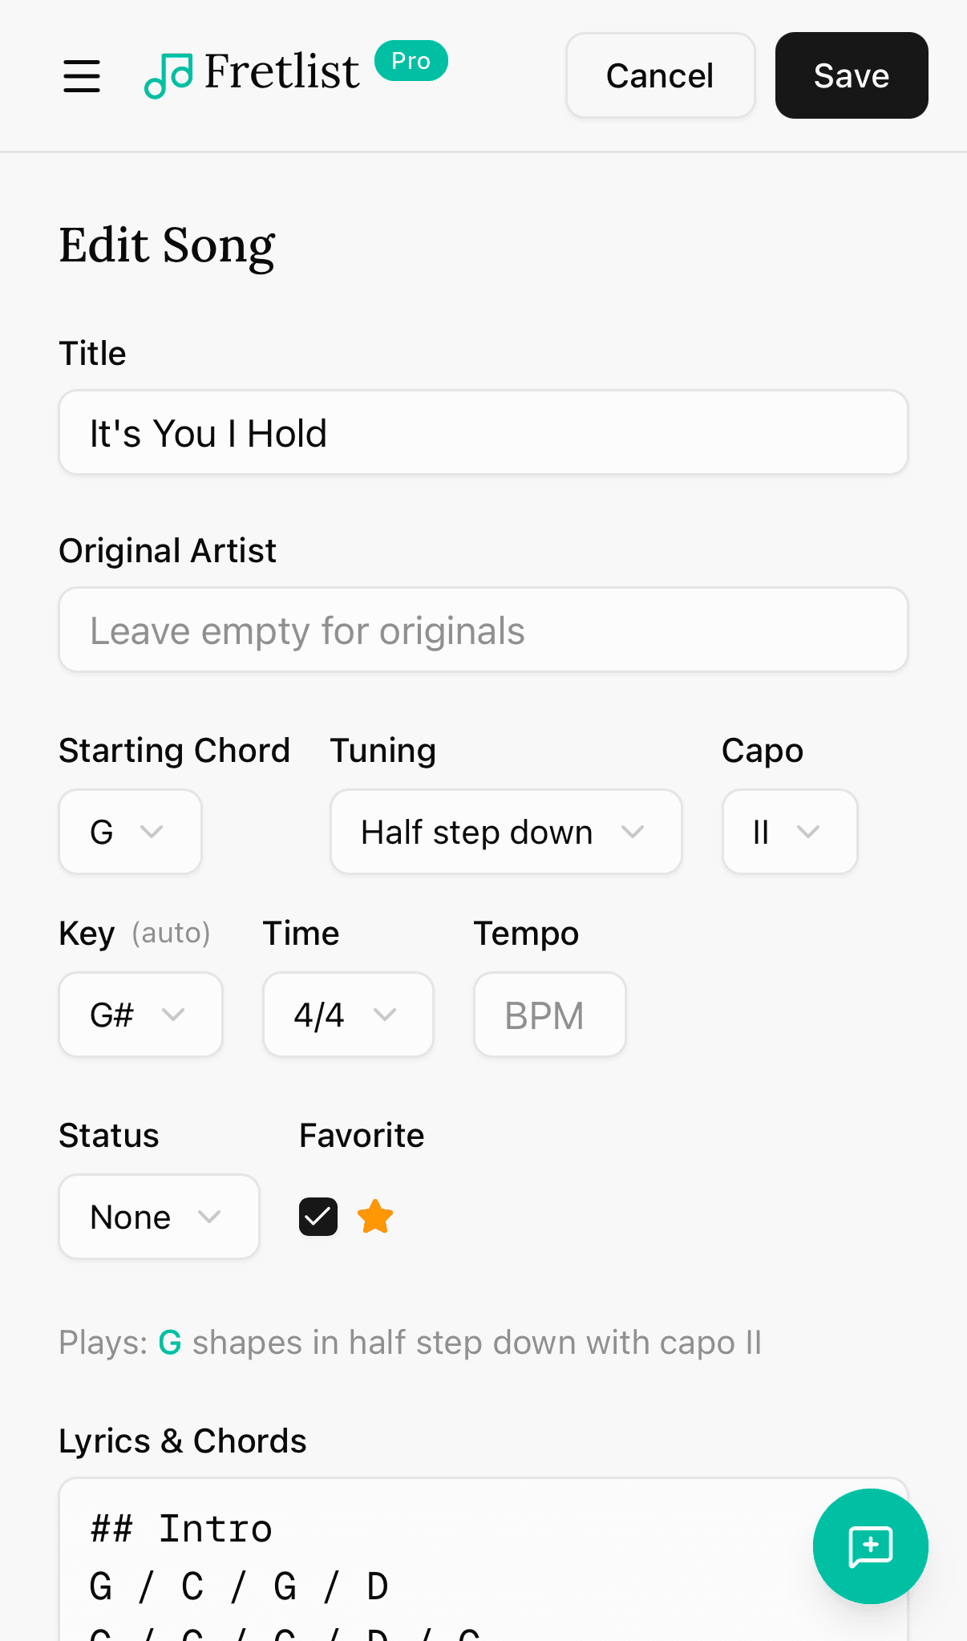Open the Capo dropdown showing II
The width and height of the screenshot is (967, 1641).
789,832
